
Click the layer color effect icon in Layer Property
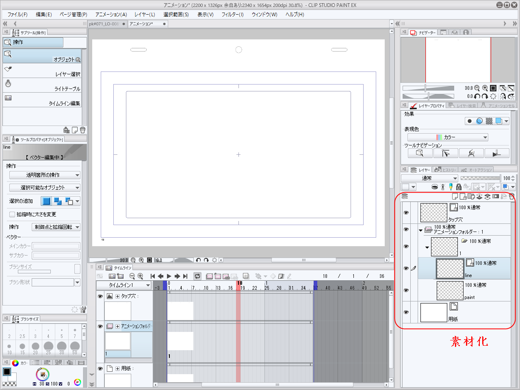point(499,121)
